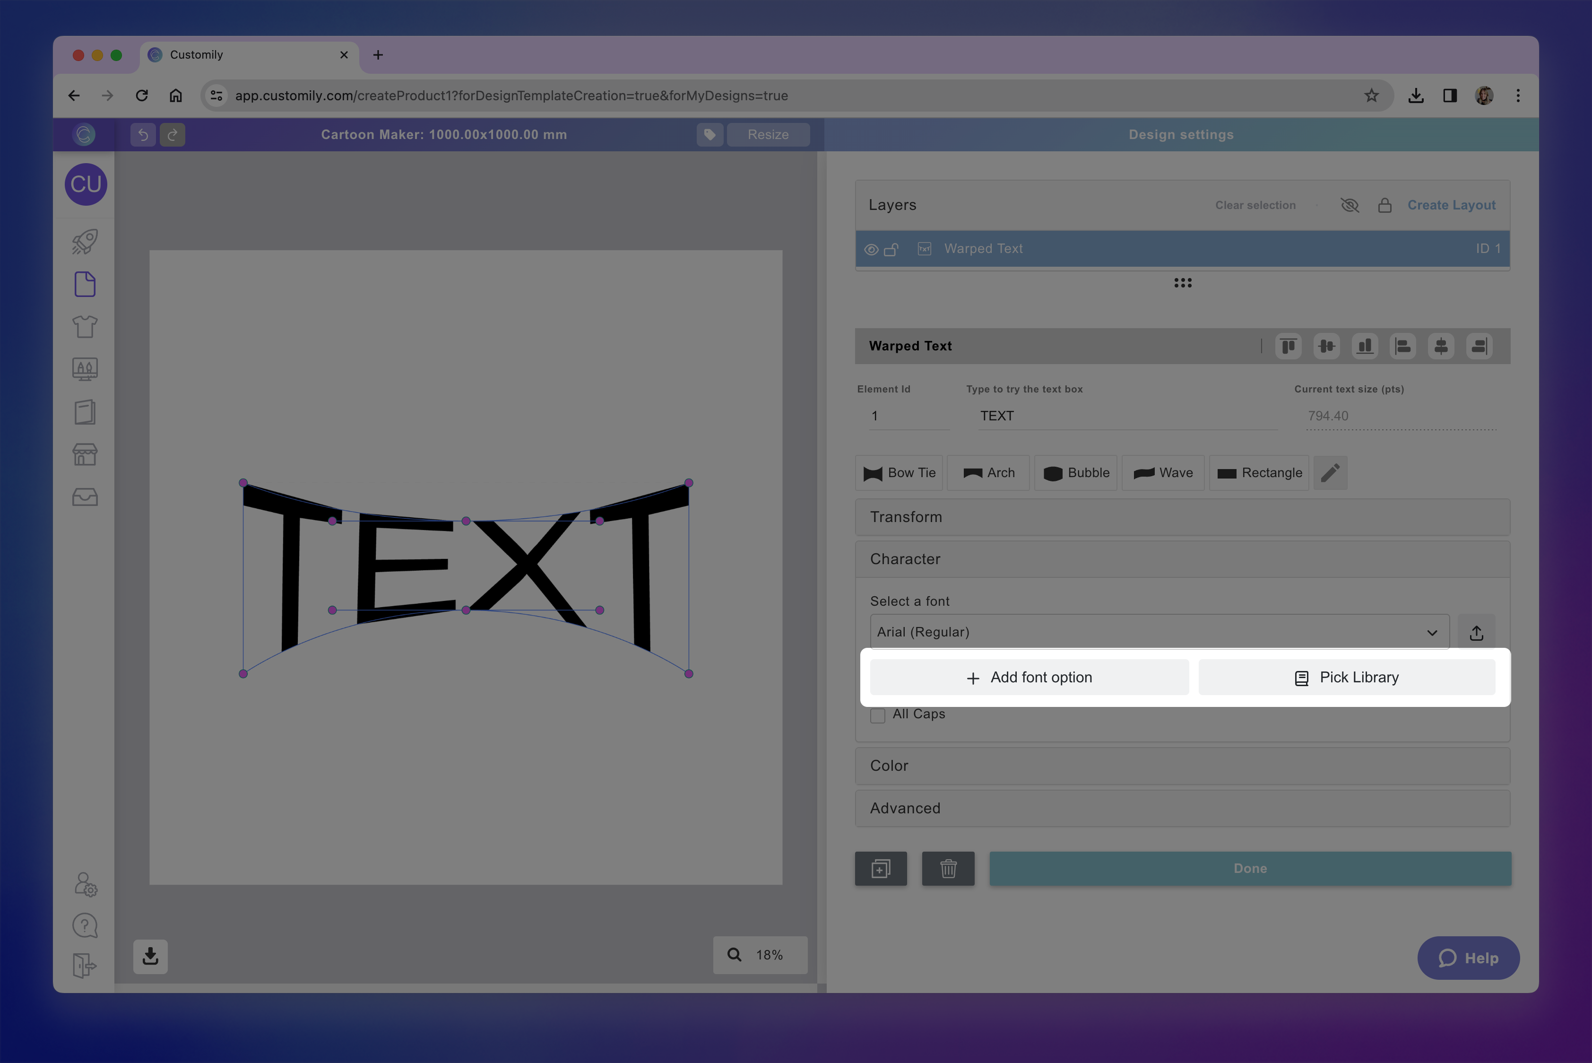Select the rocket launch icon in the sidebar
This screenshot has width=1592, height=1063.
(84, 241)
